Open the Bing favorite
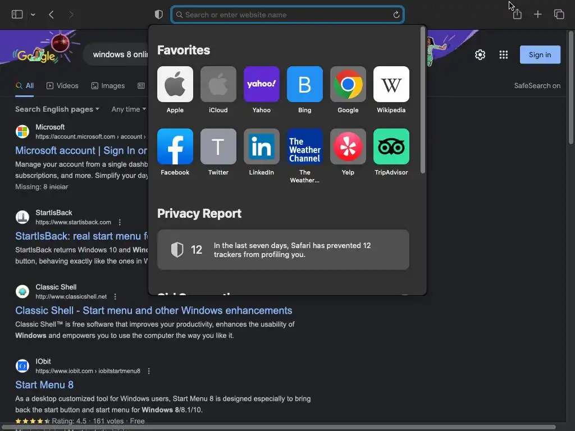This screenshot has width=575, height=431. coord(305,90)
